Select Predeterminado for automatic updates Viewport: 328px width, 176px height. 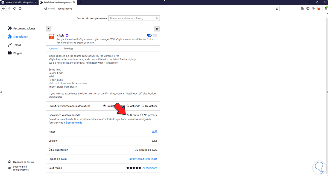[104, 106]
